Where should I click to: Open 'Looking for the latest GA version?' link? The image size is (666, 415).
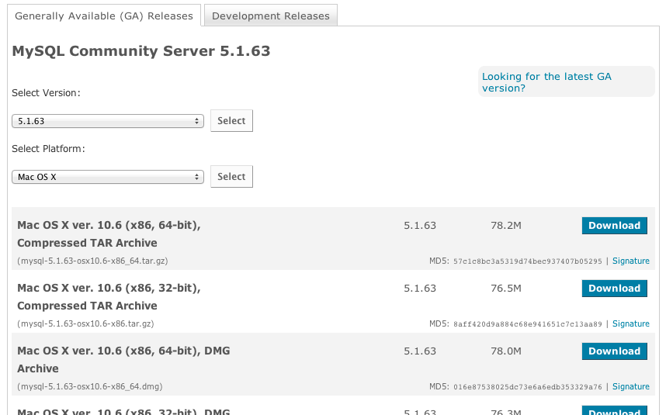[x=546, y=82]
